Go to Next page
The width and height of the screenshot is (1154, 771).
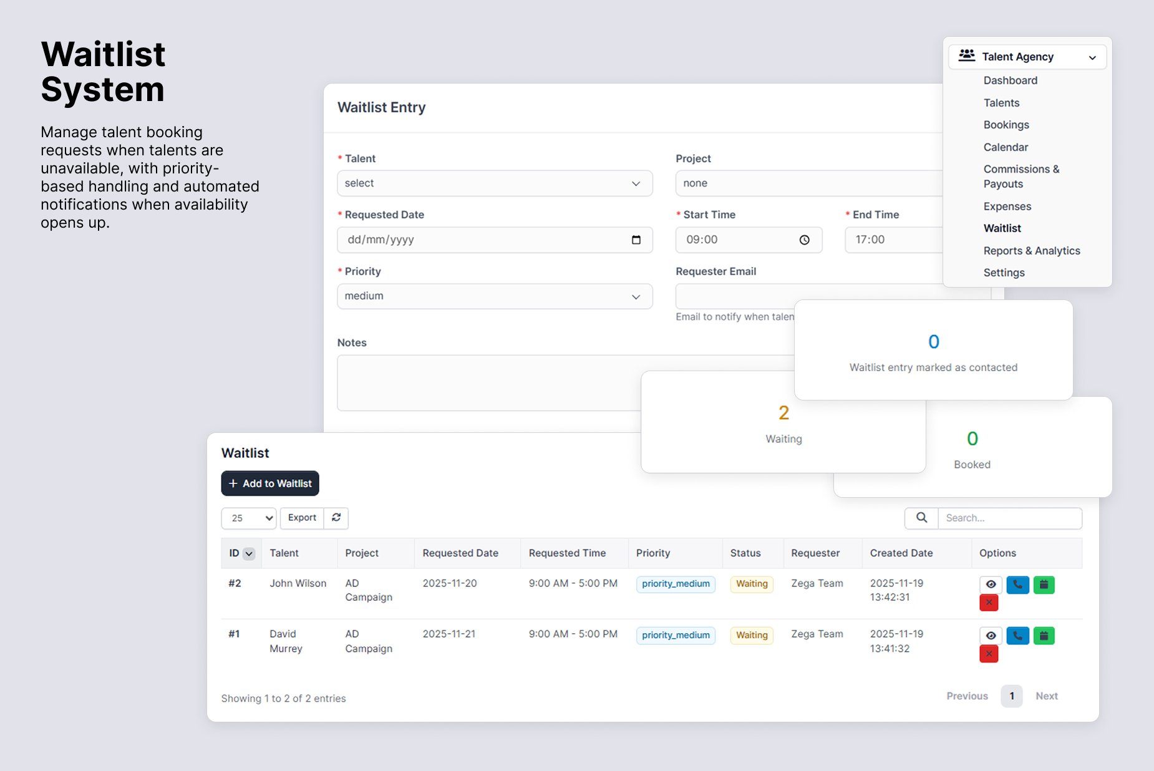[1046, 696]
